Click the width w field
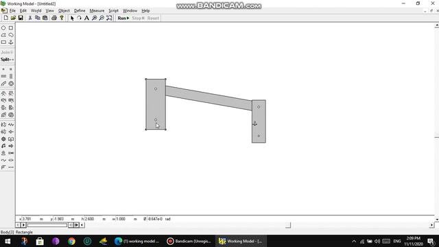Screen dimensions: 439x247 (124, 219)
